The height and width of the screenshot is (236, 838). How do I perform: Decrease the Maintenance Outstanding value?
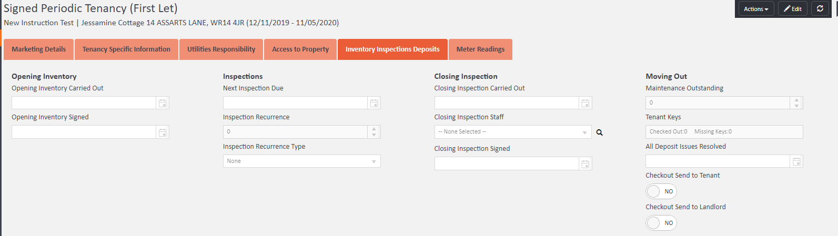click(x=796, y=106)
